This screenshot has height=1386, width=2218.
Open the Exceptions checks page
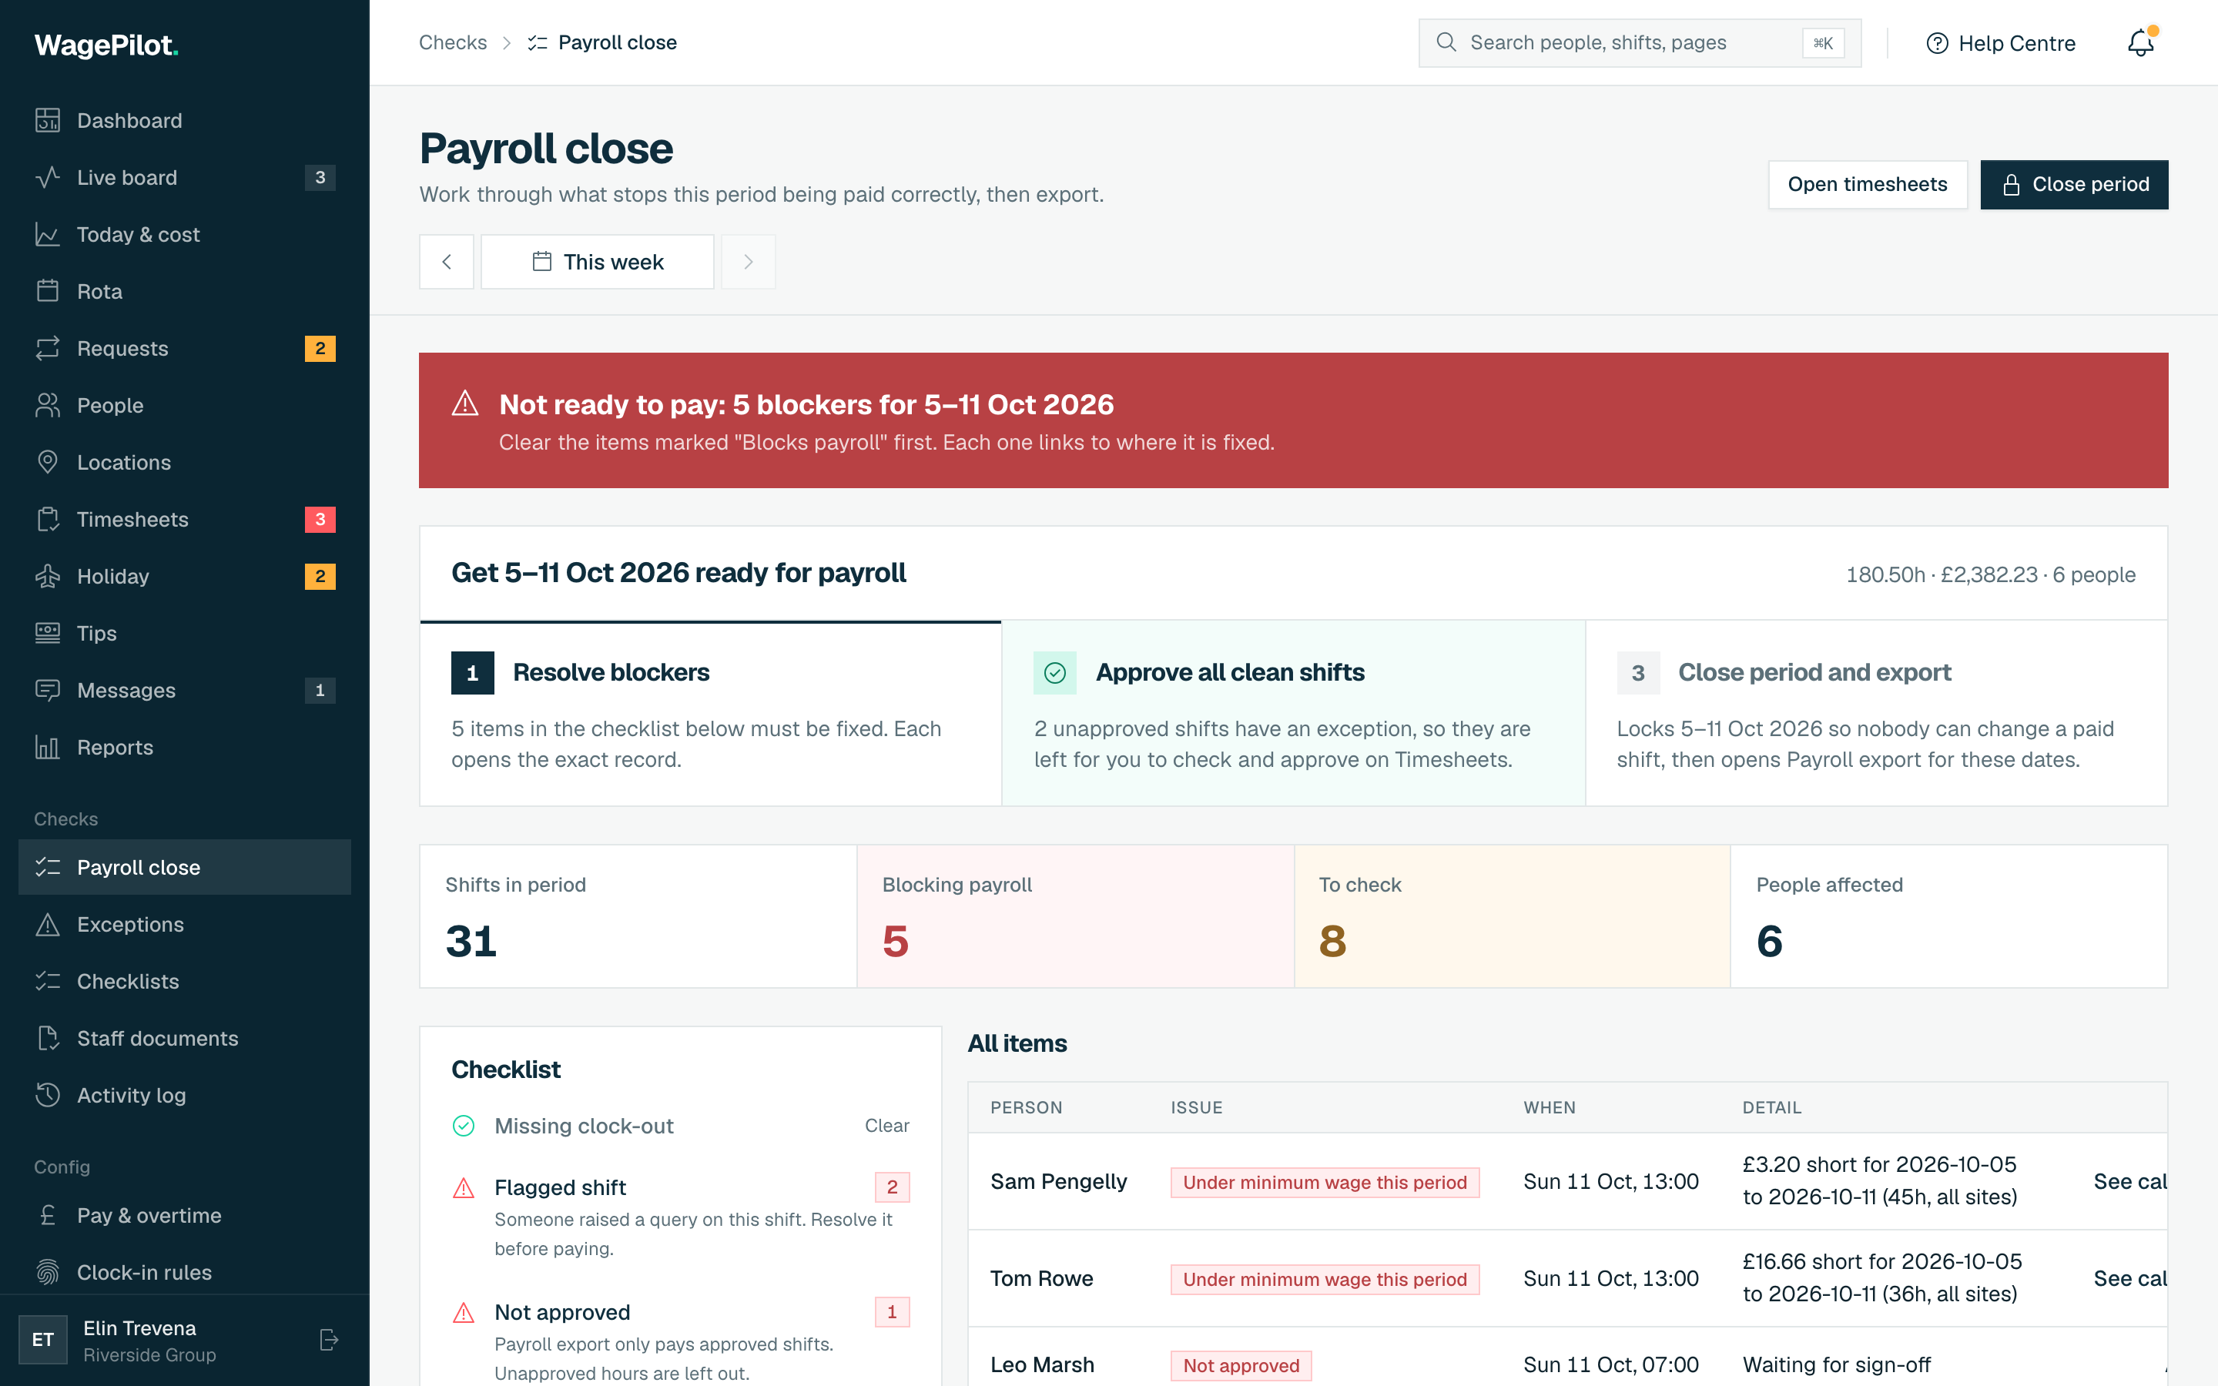click(x=184, y=924)
